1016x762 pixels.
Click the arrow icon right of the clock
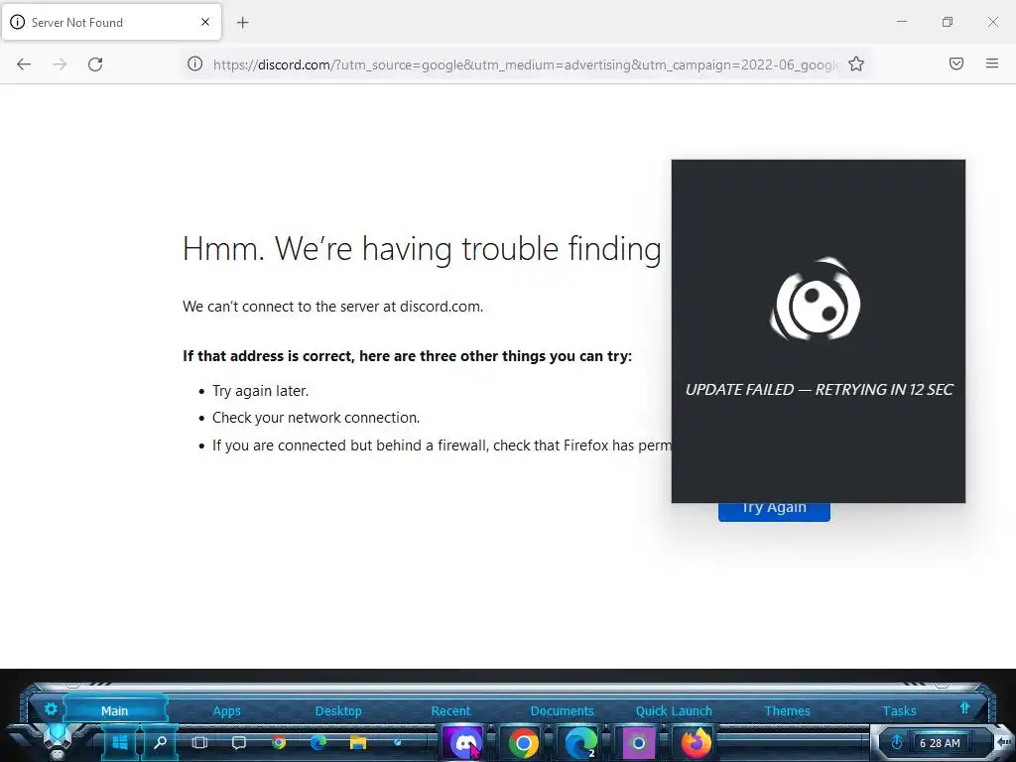tap(1003, 742)
